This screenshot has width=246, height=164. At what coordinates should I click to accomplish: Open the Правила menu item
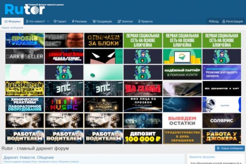pos(146,21)
